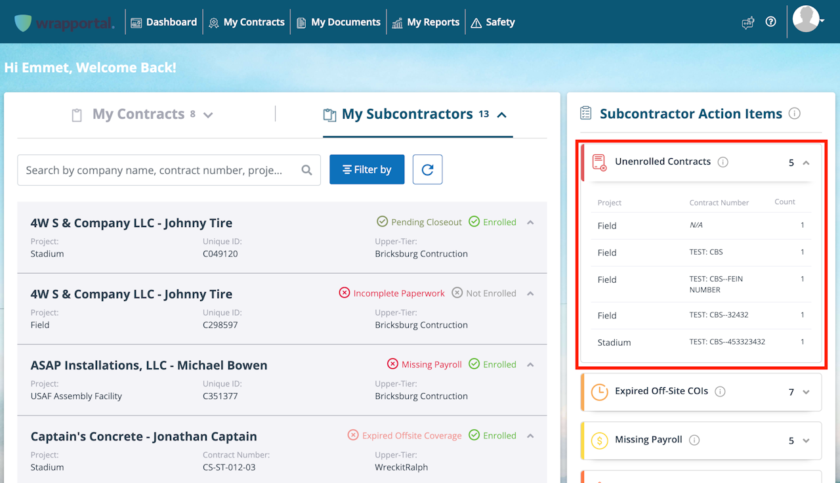Click info icon next to Missing Payroll
The width and height of the screenshot is (840, 483).
[x=694, y=440]
